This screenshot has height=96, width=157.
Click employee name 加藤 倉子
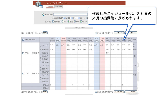pos(36,53)
